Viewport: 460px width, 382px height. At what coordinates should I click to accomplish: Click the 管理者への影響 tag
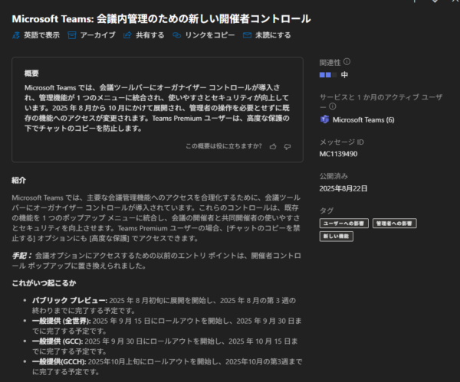pyautogui.click(x=396, y=224)
